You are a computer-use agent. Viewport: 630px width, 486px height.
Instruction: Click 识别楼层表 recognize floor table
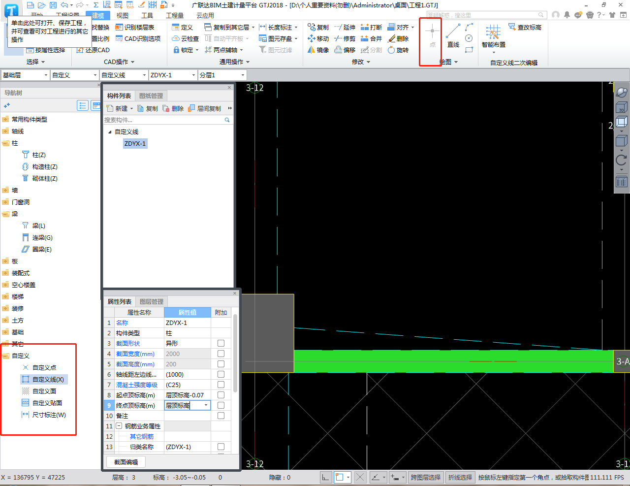tap(135, 27)
